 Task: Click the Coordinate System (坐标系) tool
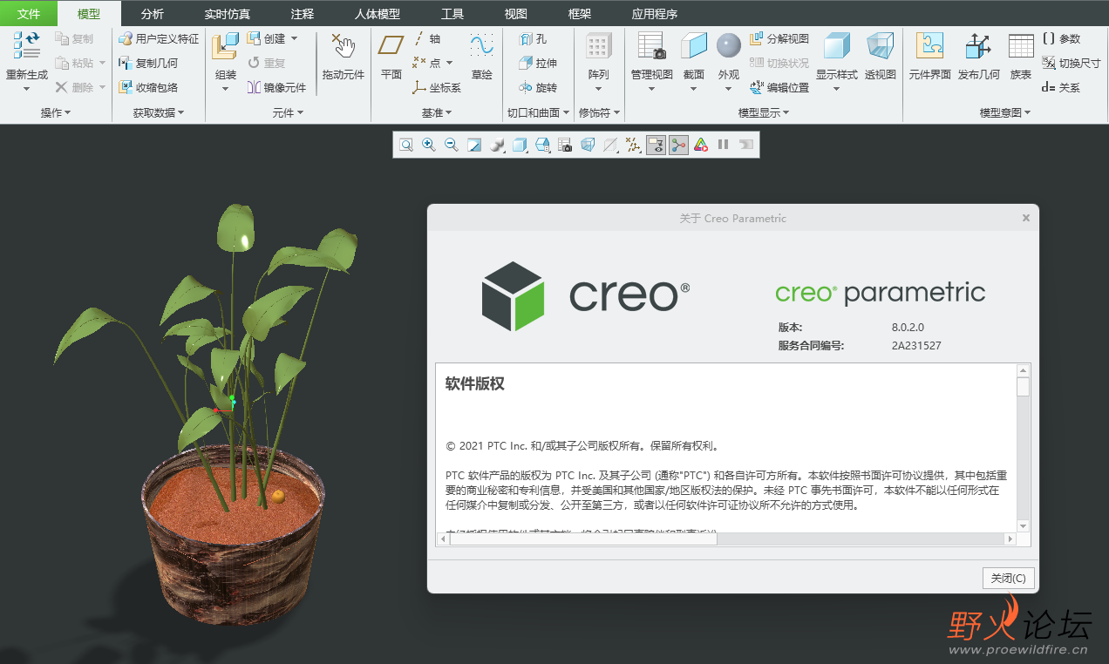click(437, 87)
